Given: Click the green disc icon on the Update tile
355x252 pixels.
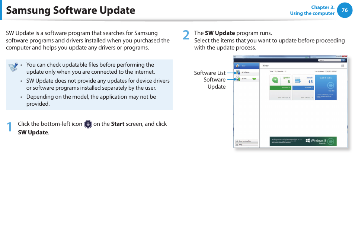Looking at the screenshot, I should [x=275, y=80].
